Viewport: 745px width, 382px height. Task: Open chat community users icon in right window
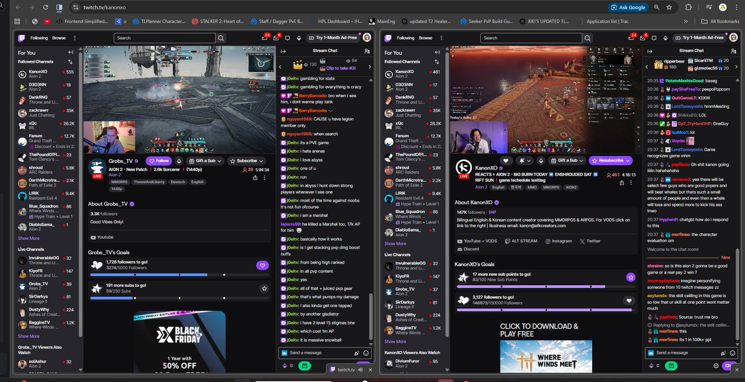(x=734, y=50)
